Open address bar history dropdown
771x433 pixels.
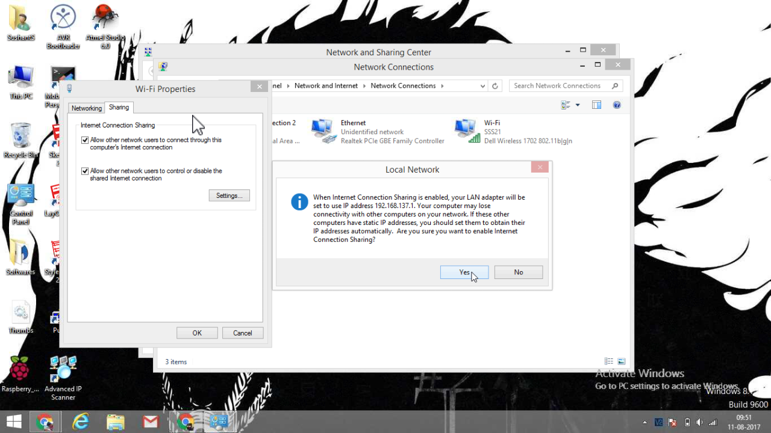click(x=482, y=86)
